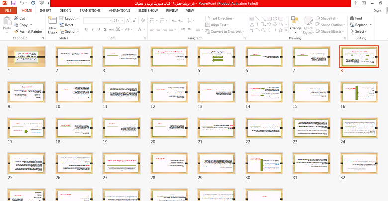Click the Quick Styles button
The width and height of the screenshot is (388, 201).
(308, 25)
